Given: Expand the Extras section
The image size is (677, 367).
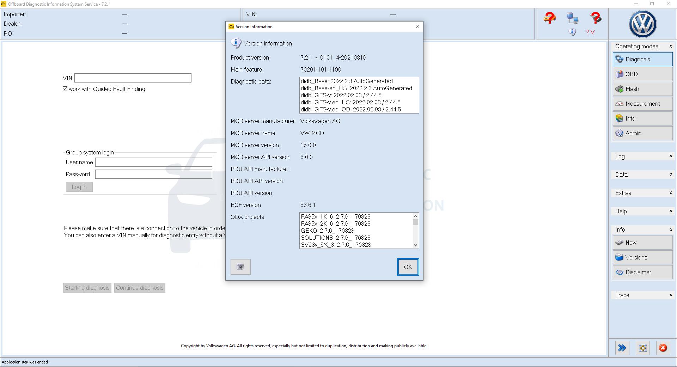Looking at the screenshot, I should pyautogui.click(x=671, y=193).
